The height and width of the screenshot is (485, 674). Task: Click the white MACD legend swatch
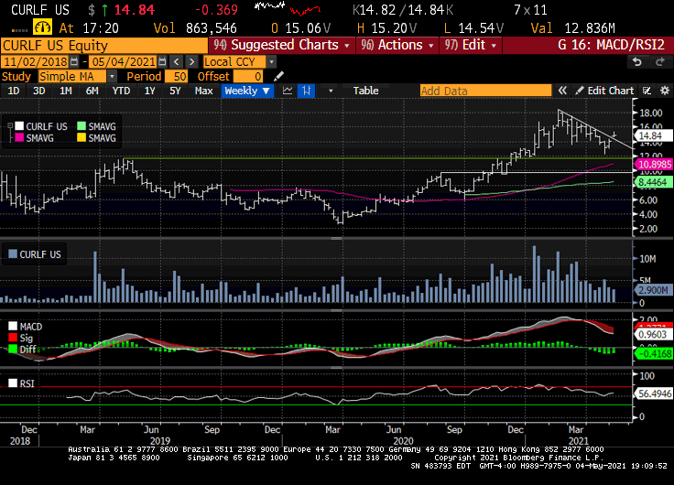(x=13, y=327)
